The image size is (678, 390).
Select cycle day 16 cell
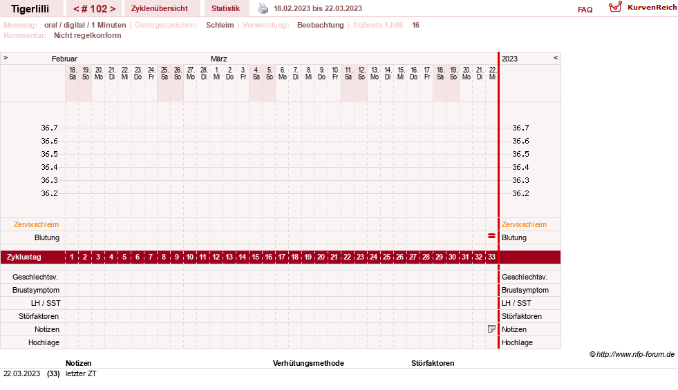click(x=269, y=257)
